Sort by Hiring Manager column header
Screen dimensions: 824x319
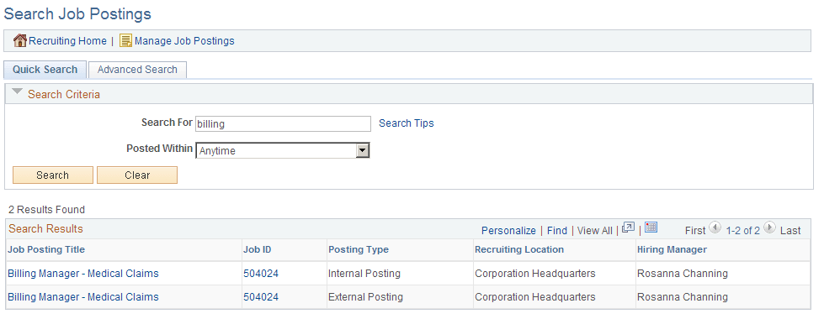point(672,249)
